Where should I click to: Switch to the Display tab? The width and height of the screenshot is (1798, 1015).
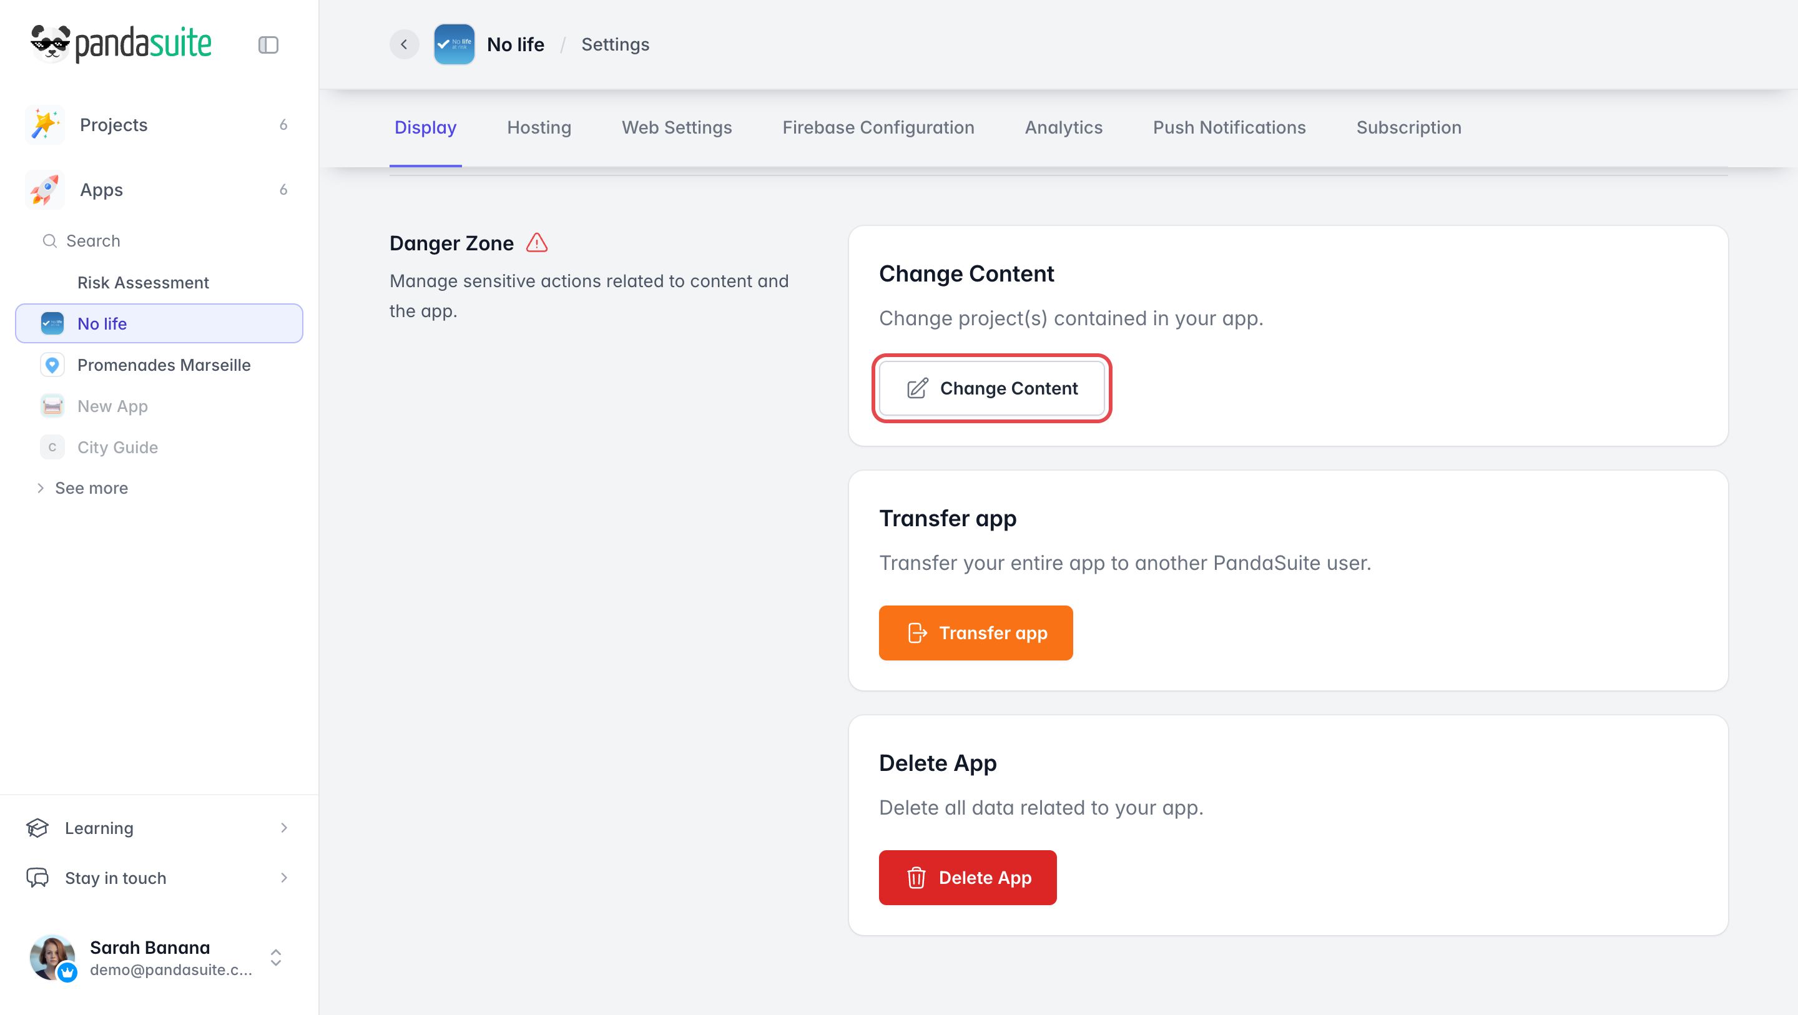(x=426, y=128)
